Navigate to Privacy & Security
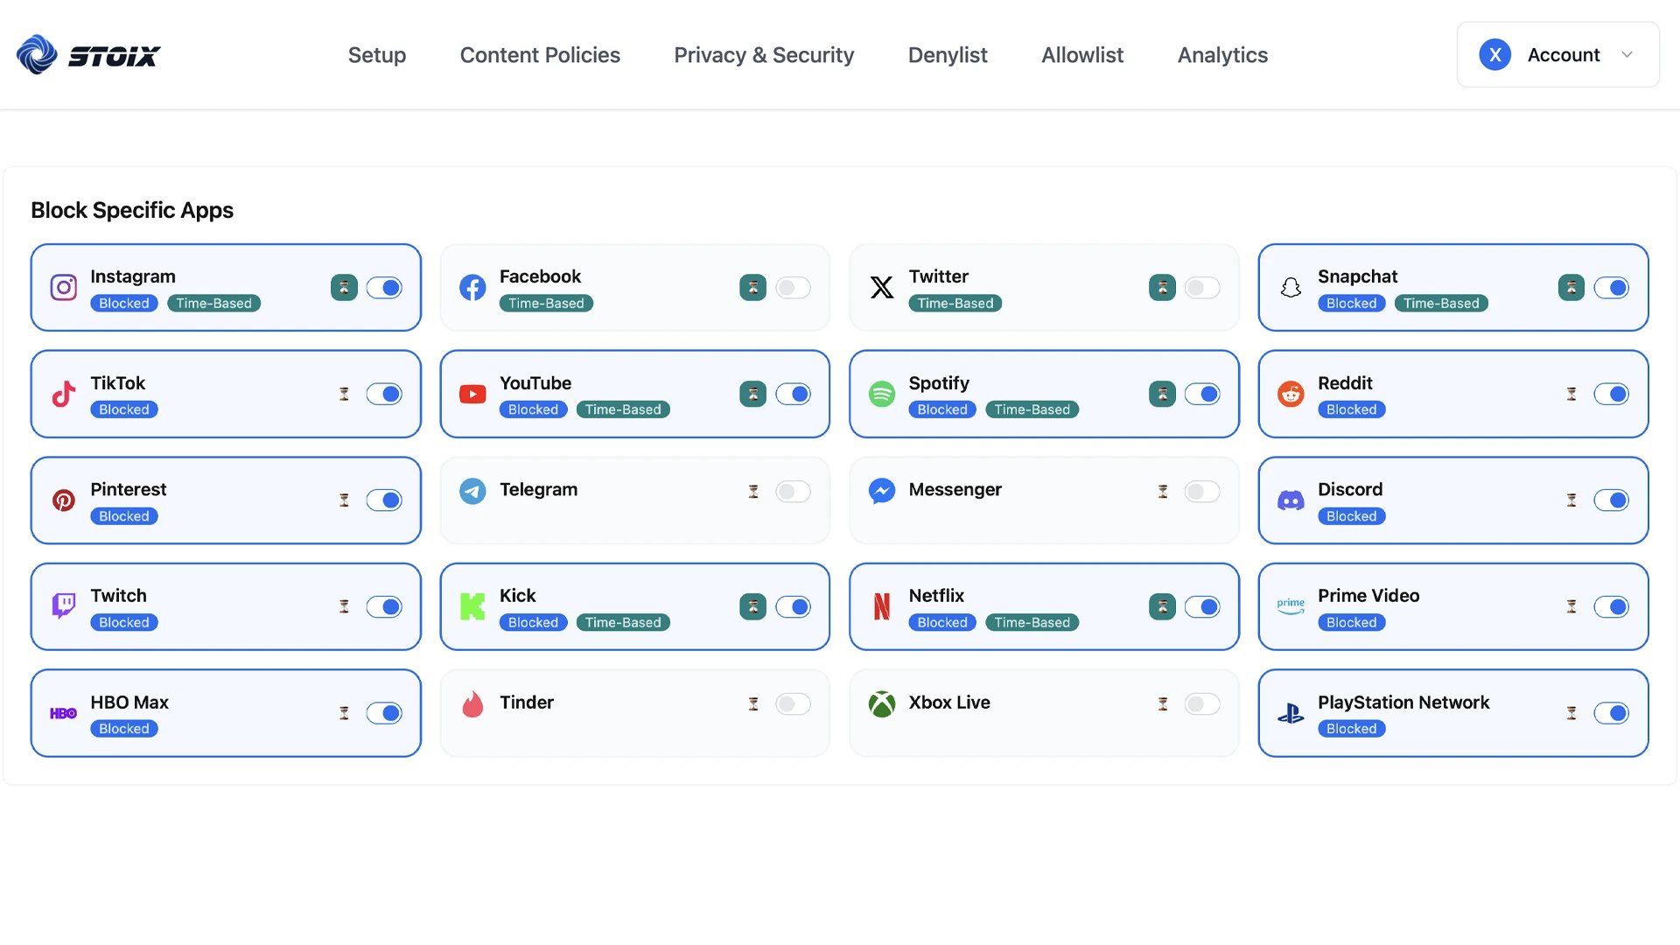The image size is (1680, 945). click(x=763, y=54)
